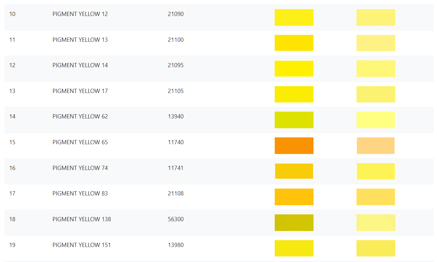Screen dimensions: 437x262
Task: Click the PIGMENT YELLOW 12 name
Action: [x=80, y=14]
